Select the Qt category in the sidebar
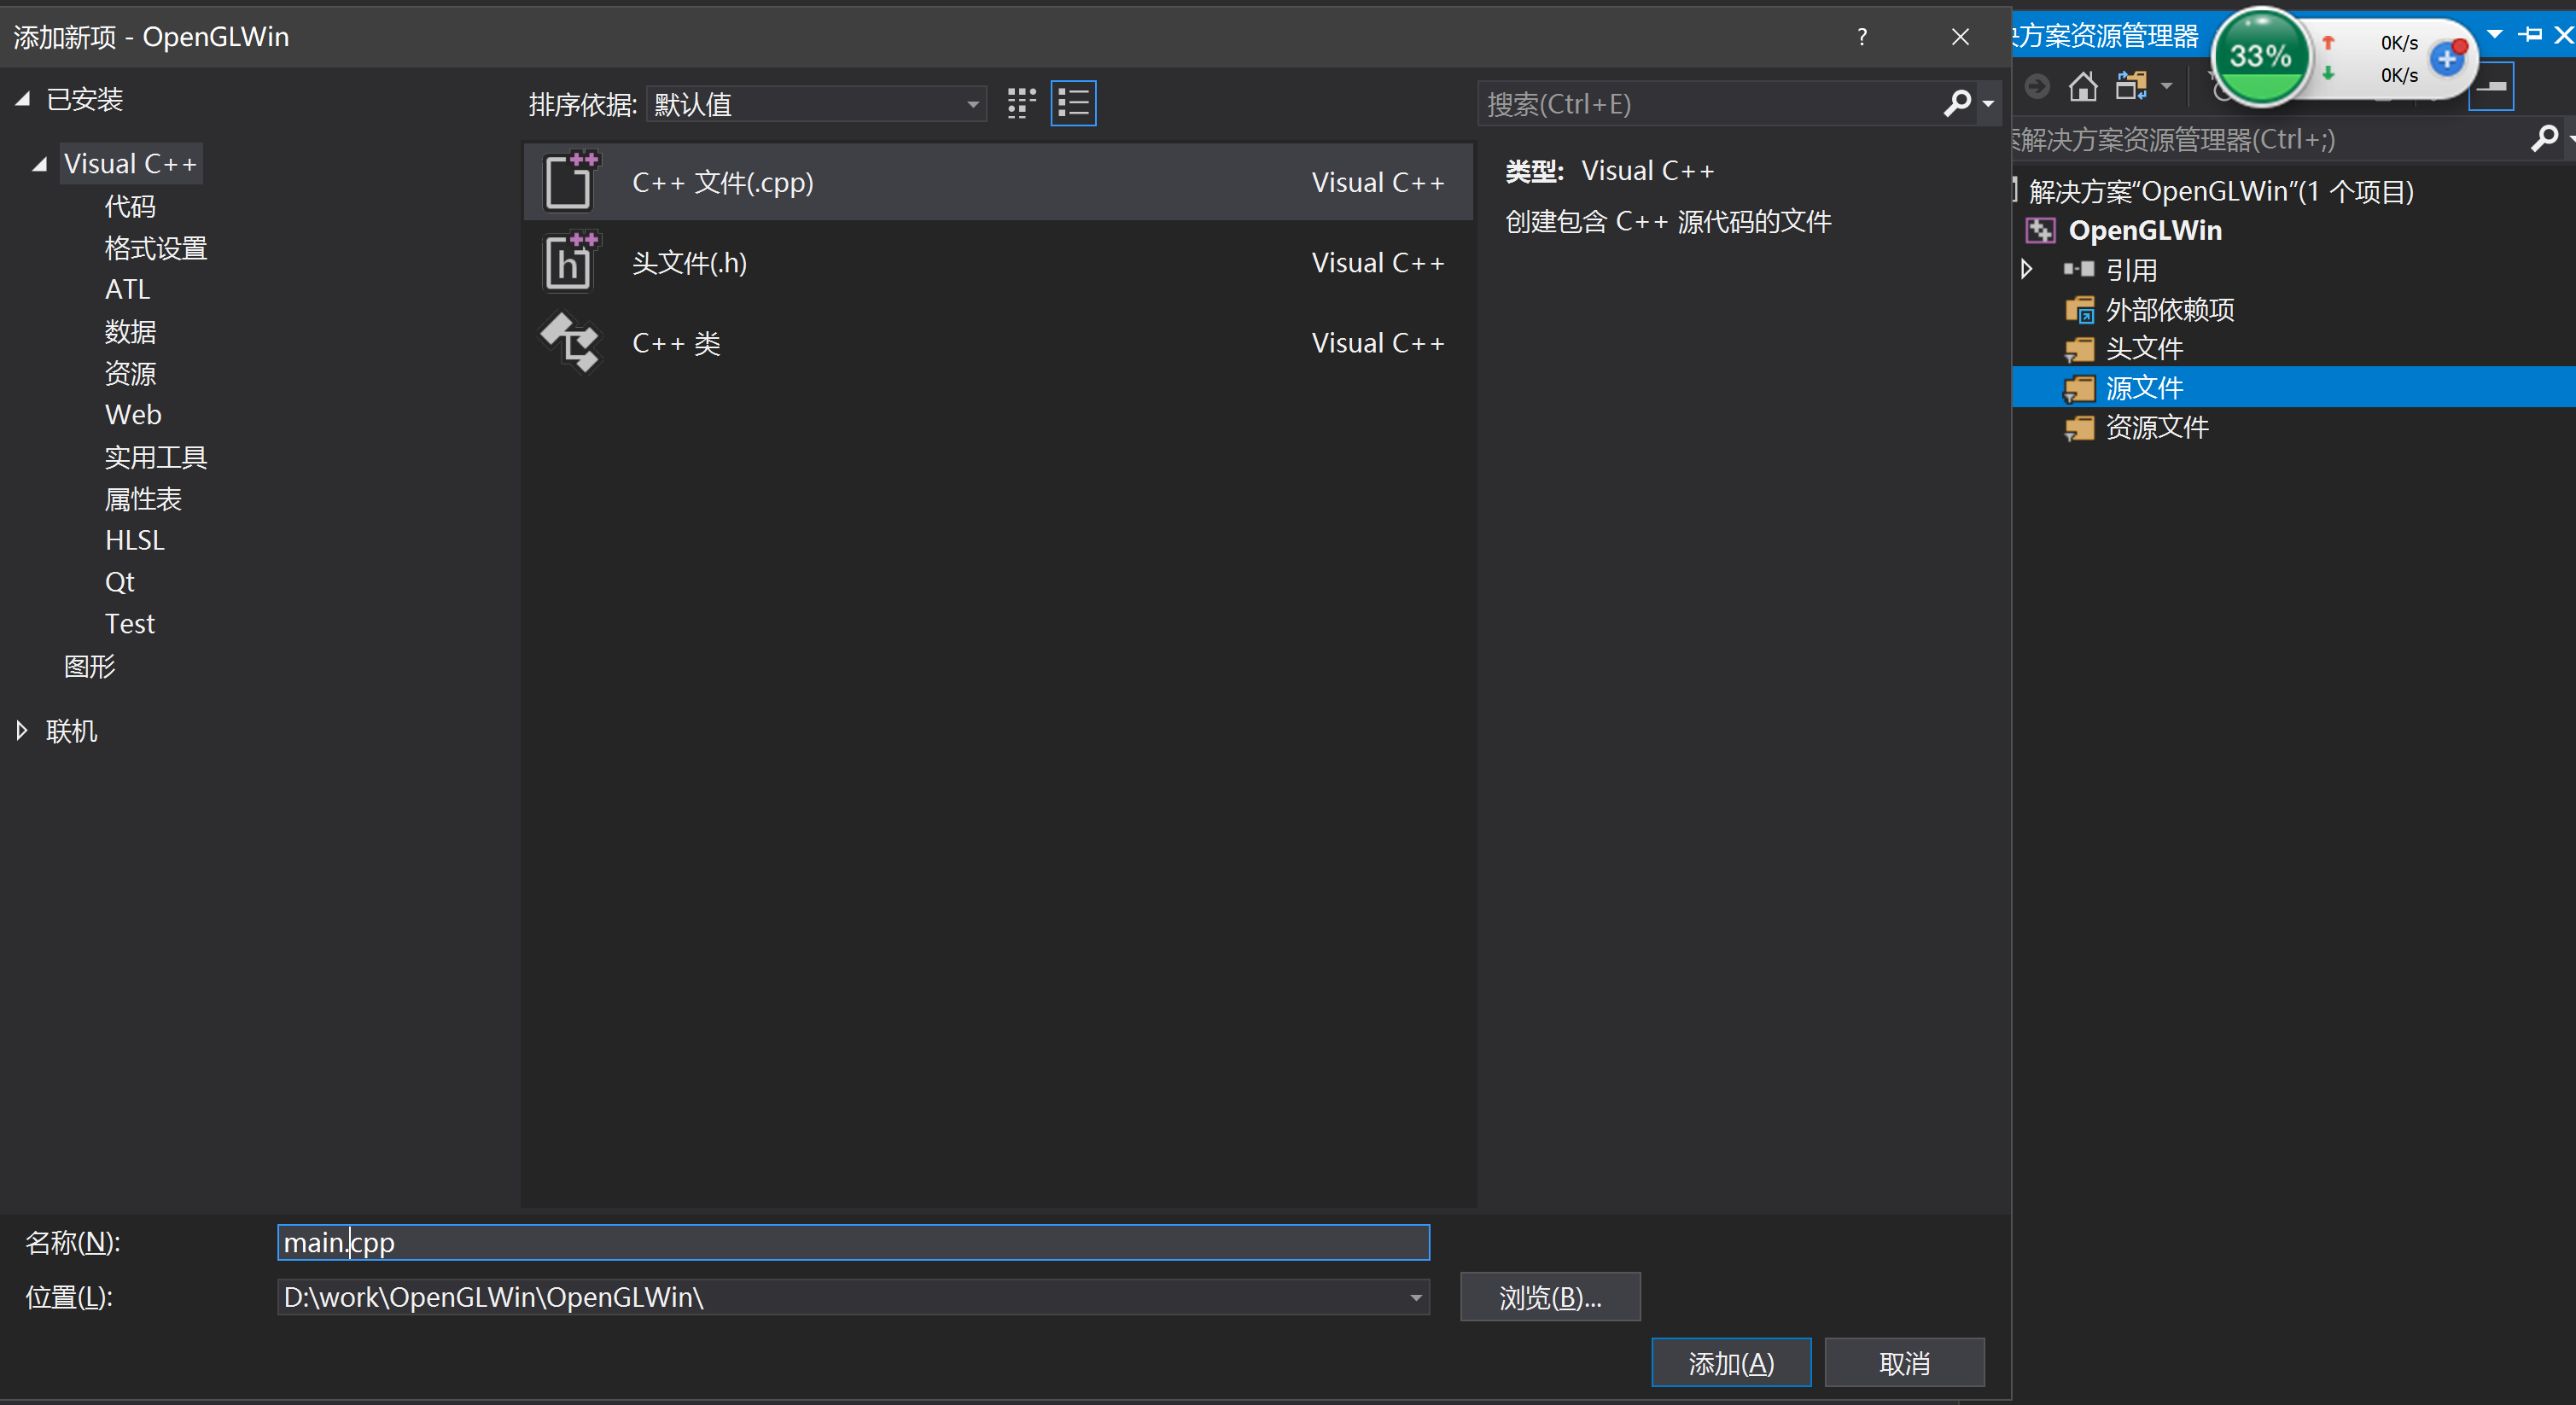 coord(119,581)
